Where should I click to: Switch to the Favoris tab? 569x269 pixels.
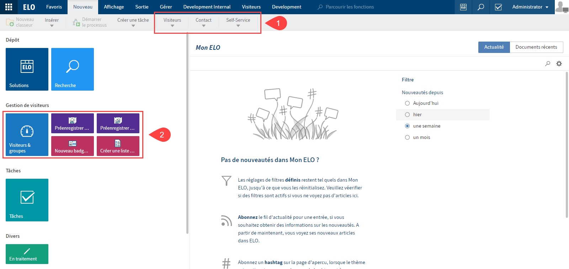[x=54, y=7]
